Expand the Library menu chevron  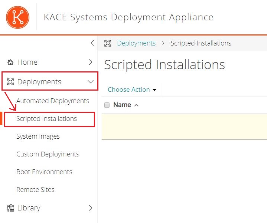pos(91,208)
